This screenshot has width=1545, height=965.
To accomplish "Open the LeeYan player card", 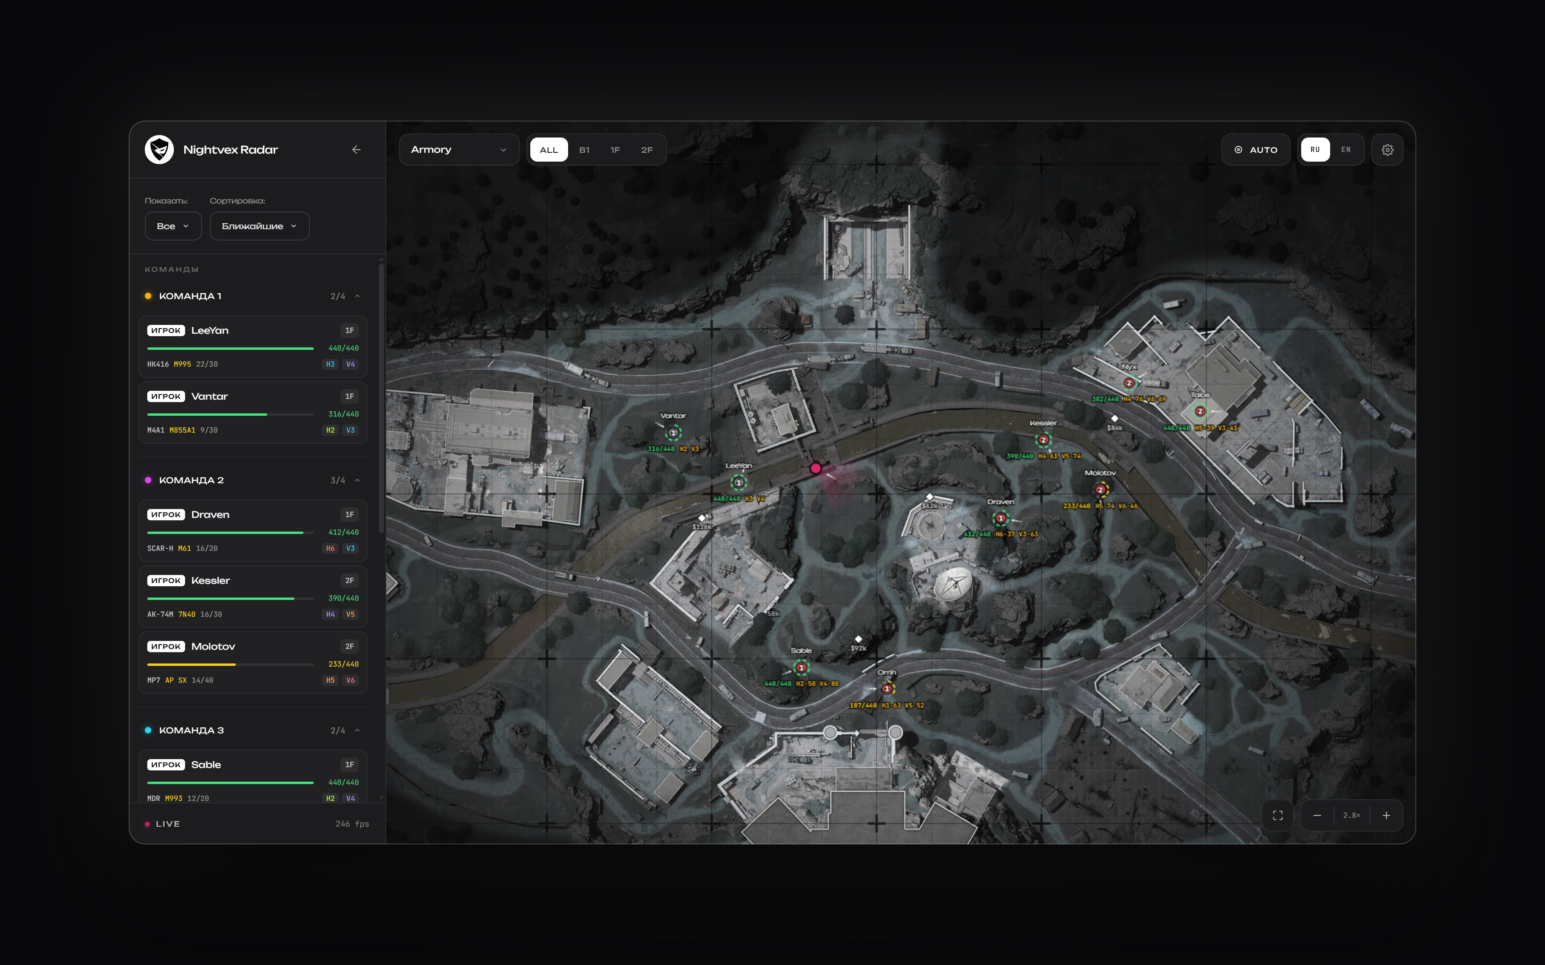I will 253,347.
